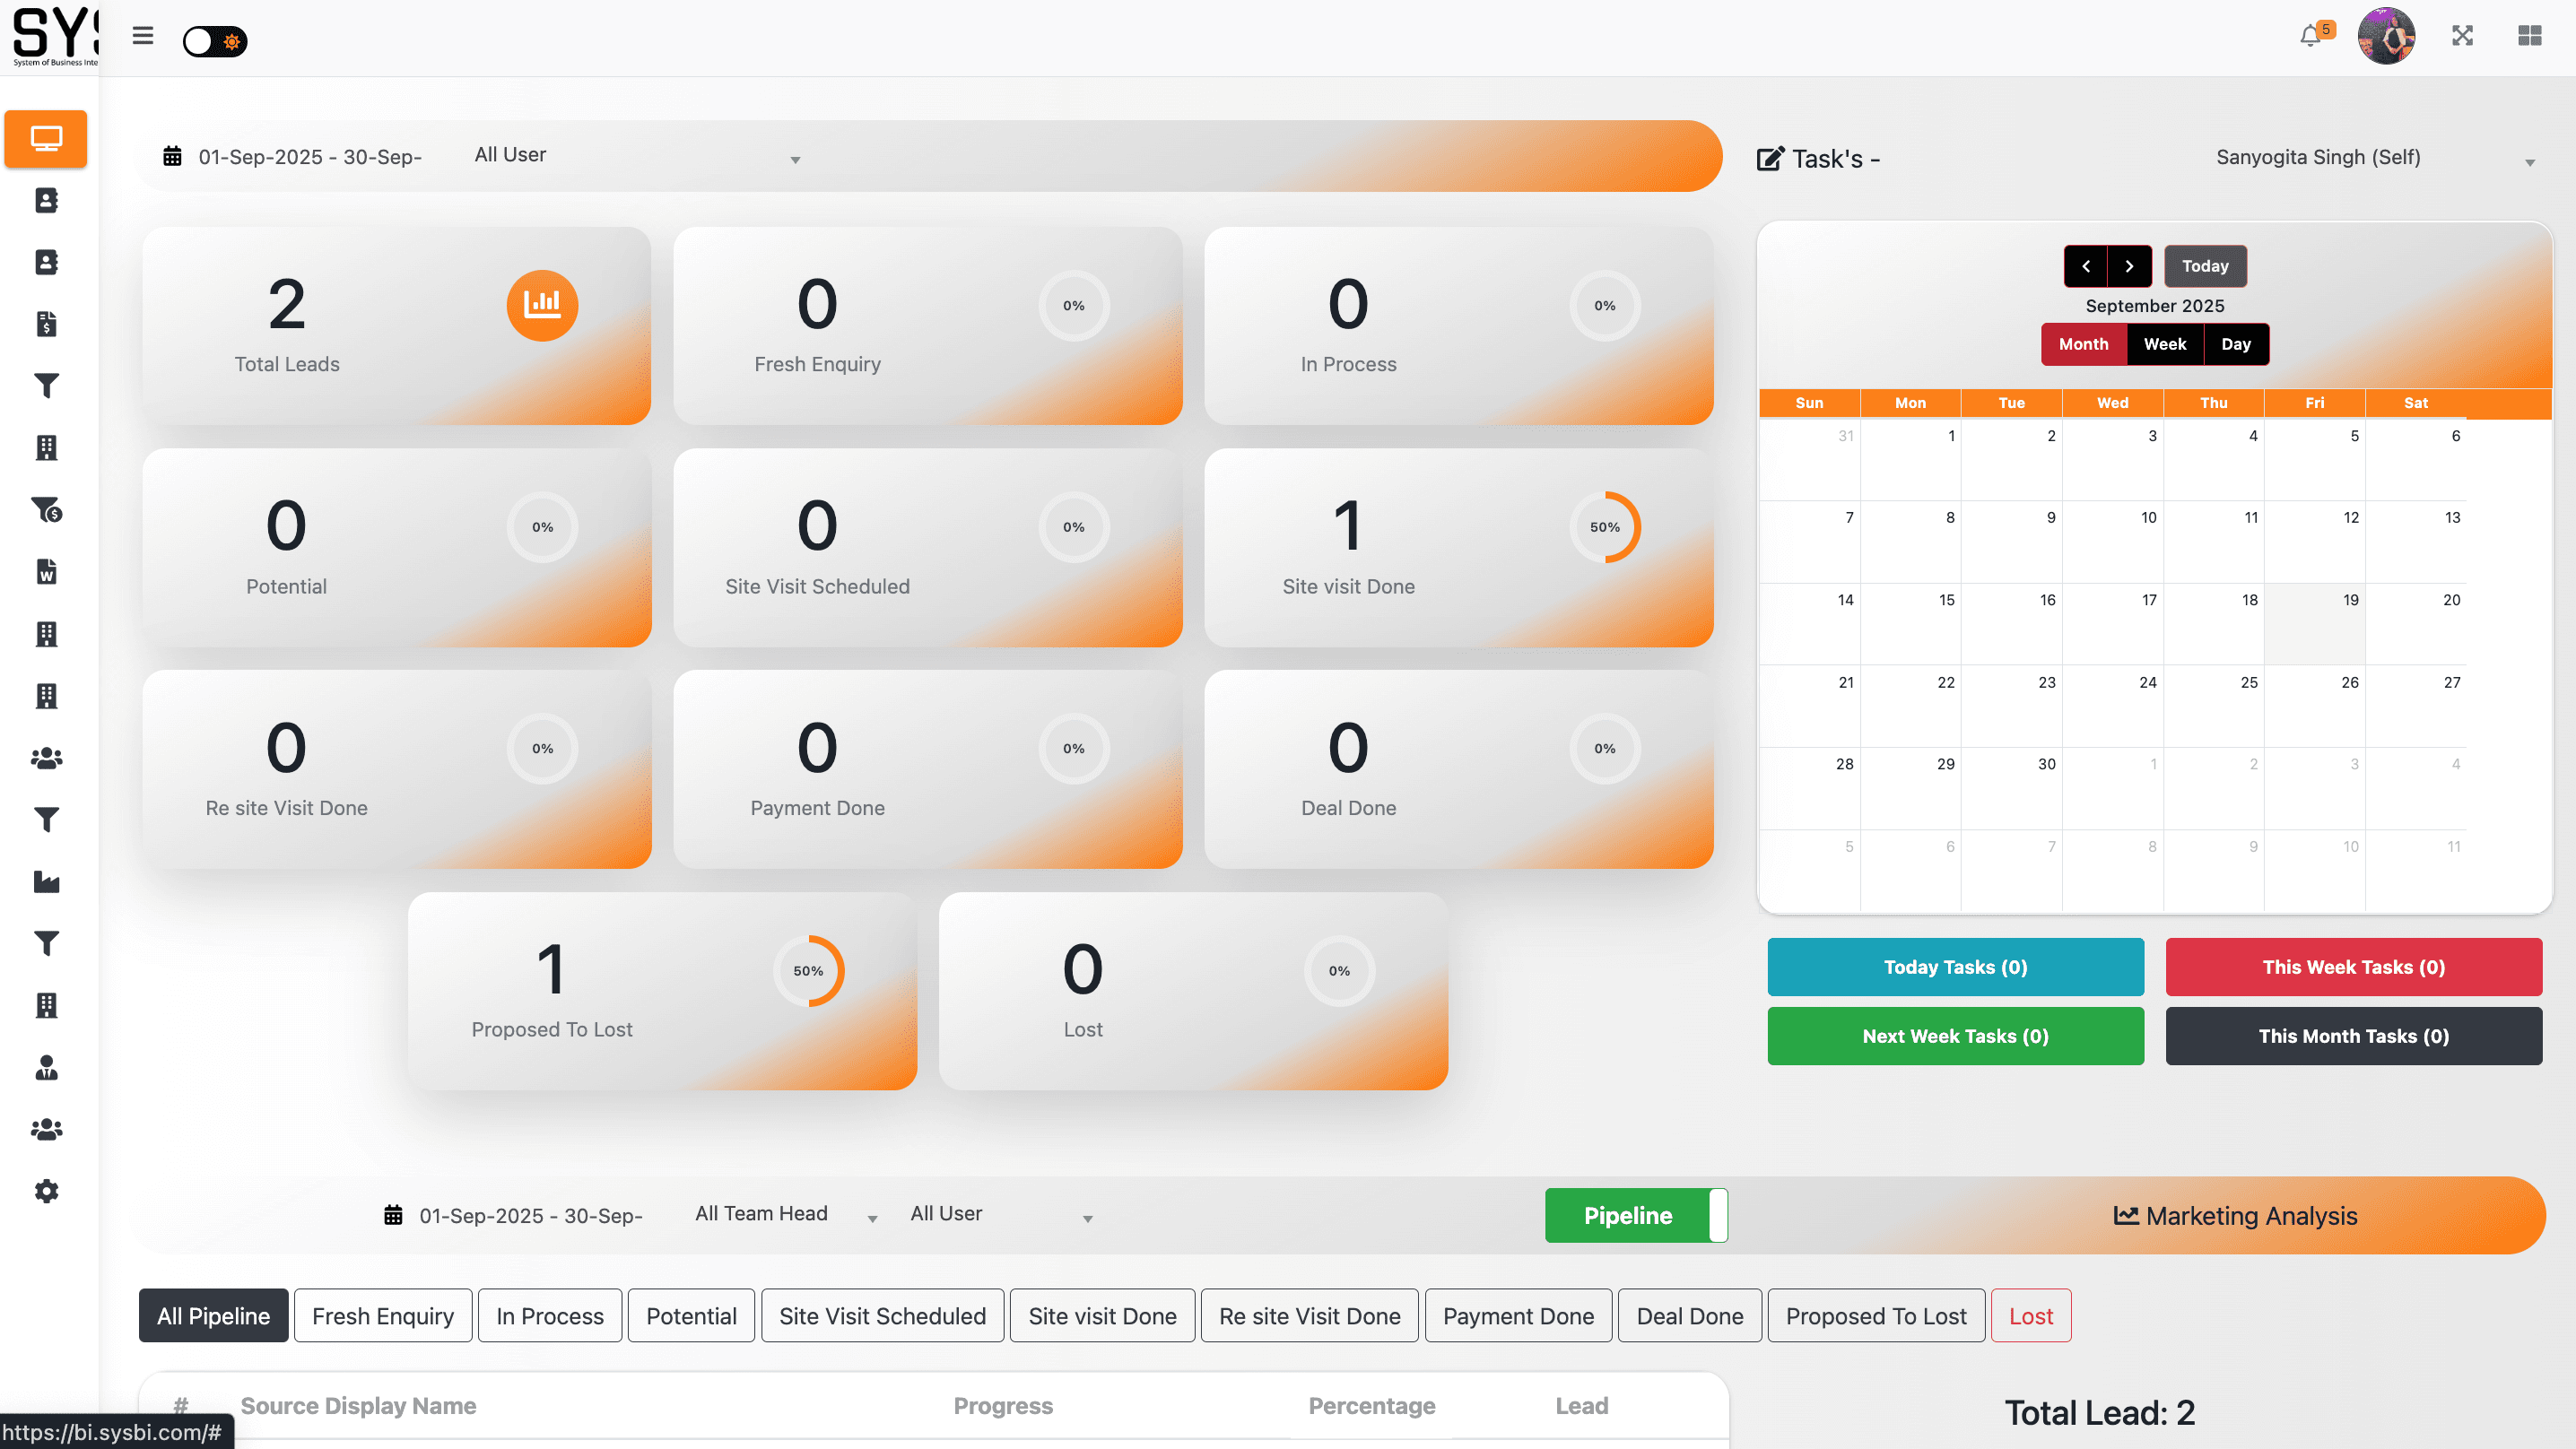Switch calendar to Week view
This screenshot has width=2576, height=1449.
click(x=2164, y=344)
